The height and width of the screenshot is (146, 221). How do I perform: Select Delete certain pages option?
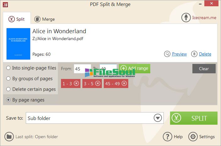pos(8,89)
